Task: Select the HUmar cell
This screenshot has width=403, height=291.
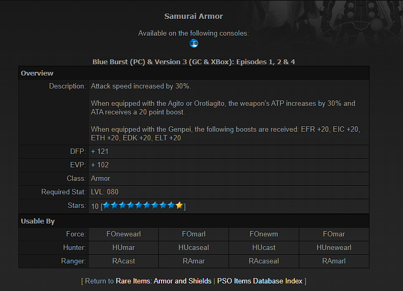Action: click(123, 248)
